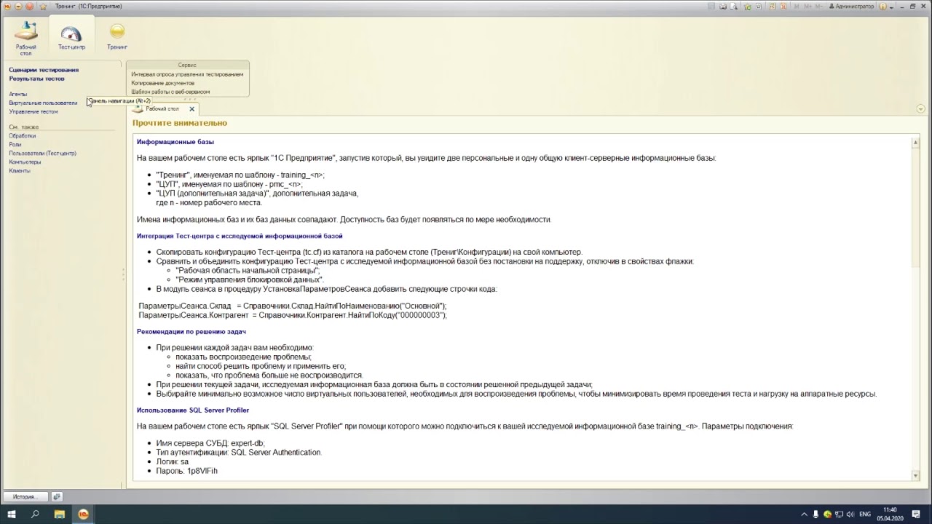Screen dimensions: 932x524
Task: Expand the round arrow at tab bar right
Action: coord(920,108)
